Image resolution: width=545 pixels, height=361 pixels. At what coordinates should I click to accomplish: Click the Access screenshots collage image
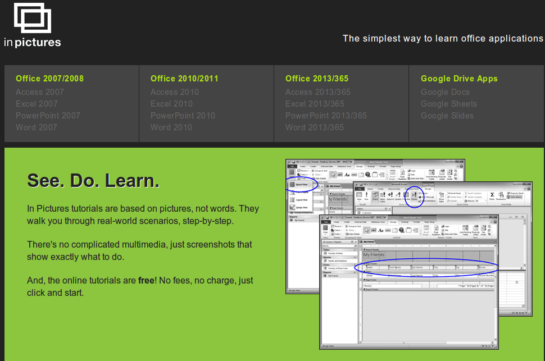[x=408, y=253]
